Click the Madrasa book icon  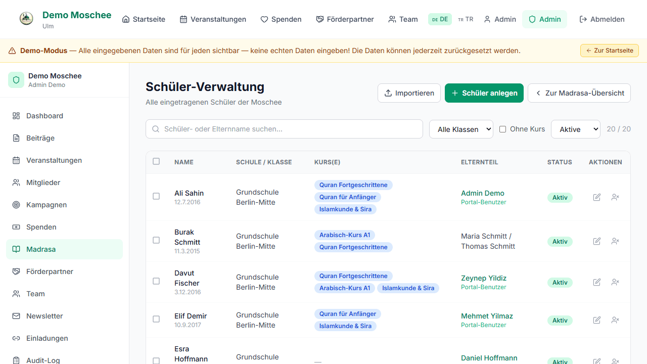point(16,249)
